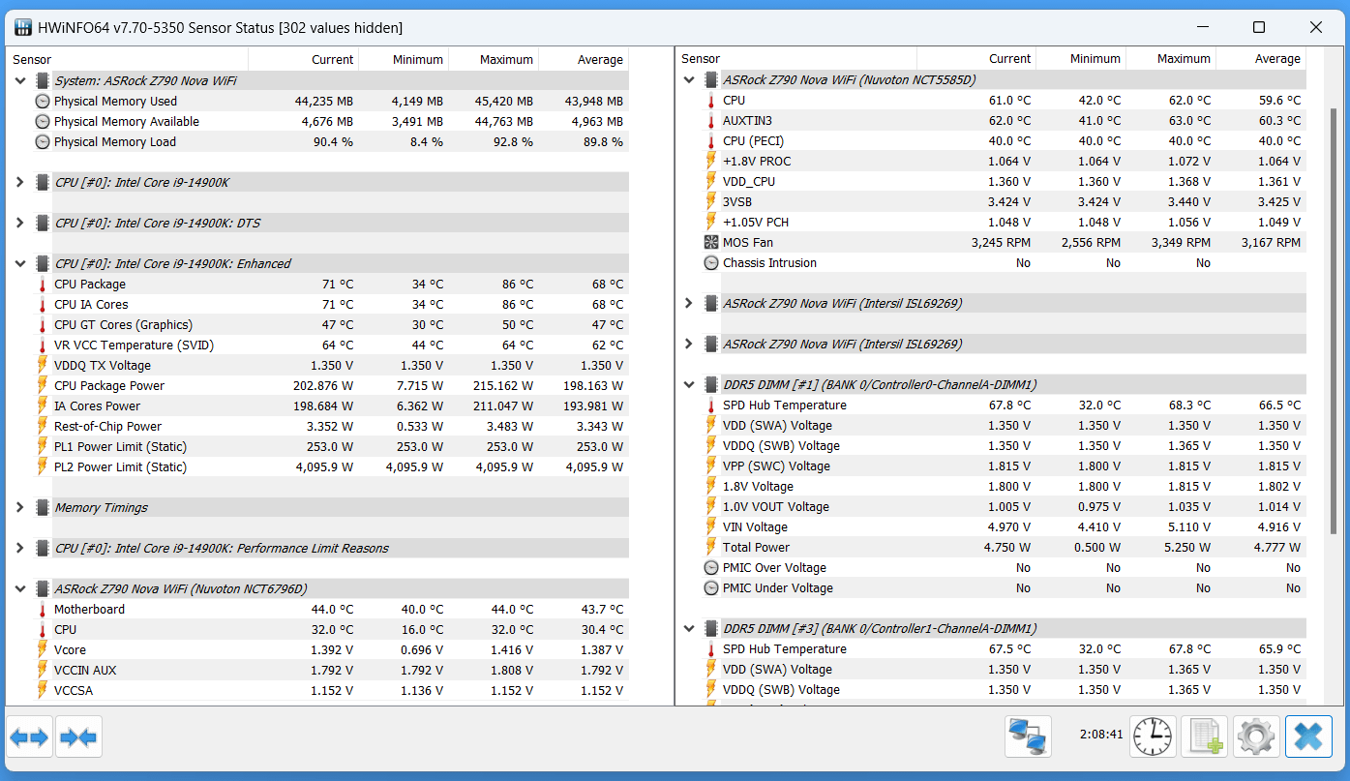Click the lightning icon beside VIN Voltage
Screen dimensions: 1350x781
tap(711, 527)
